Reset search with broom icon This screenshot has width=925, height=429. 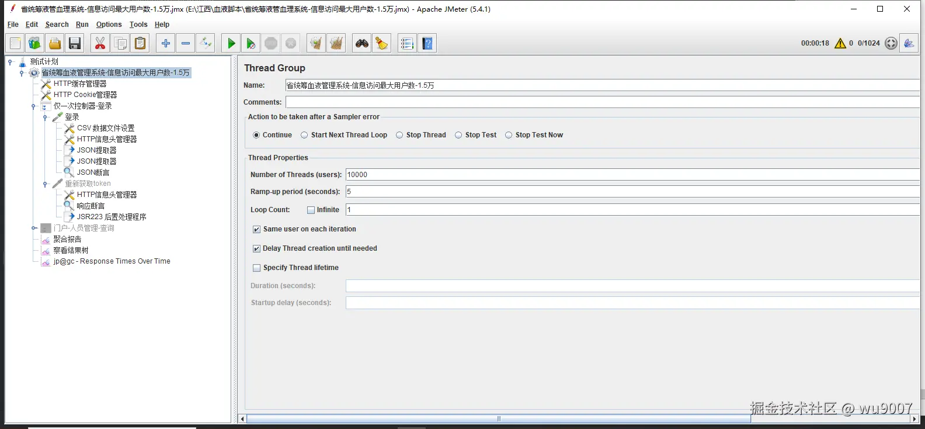pyautogui.click(x=382, y=43)
